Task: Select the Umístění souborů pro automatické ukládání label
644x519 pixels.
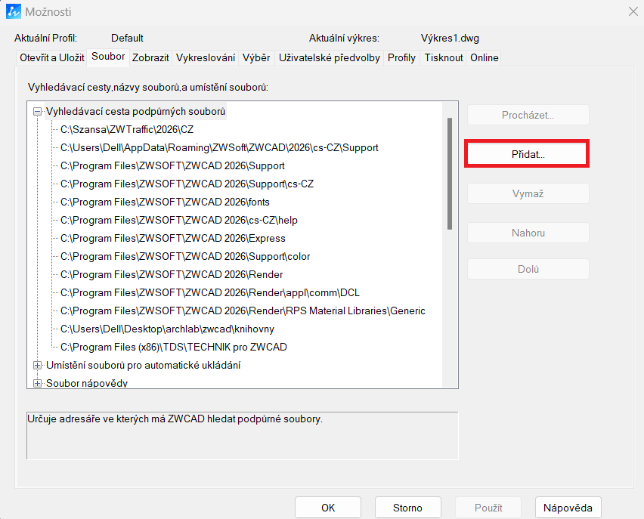Action: [144, 365]
